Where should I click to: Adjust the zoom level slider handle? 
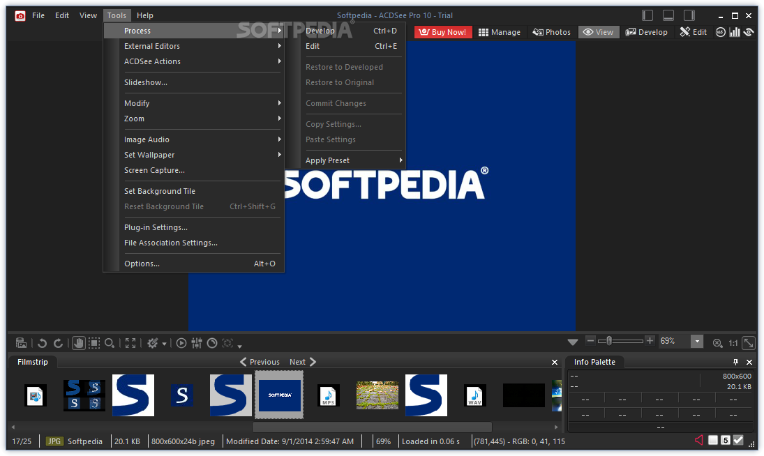pyautogui.click(x=609, y=341)
